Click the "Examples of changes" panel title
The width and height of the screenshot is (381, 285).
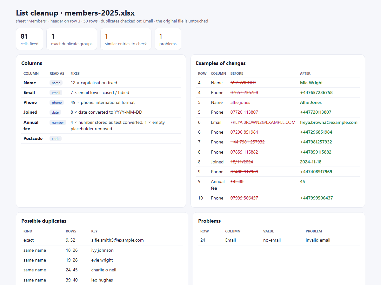click(221, 63)
